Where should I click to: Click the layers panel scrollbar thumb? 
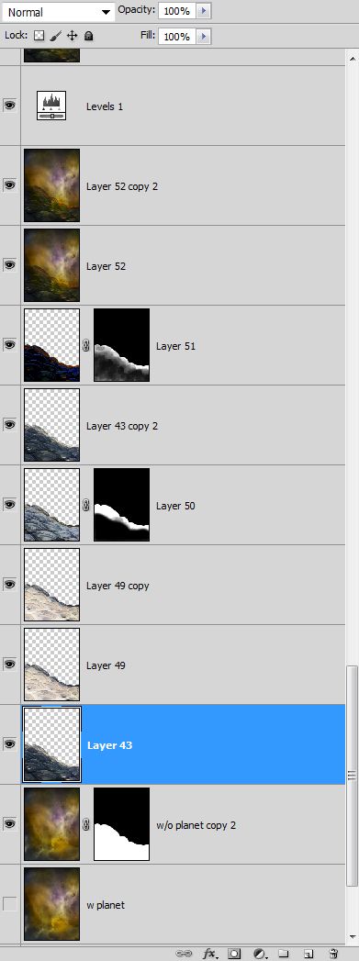[352, 776]
